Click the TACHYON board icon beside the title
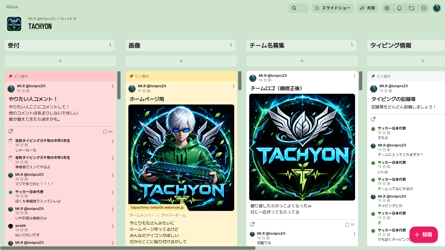The width and height of the screenshot is (445, 250). (x=14, y=24)
